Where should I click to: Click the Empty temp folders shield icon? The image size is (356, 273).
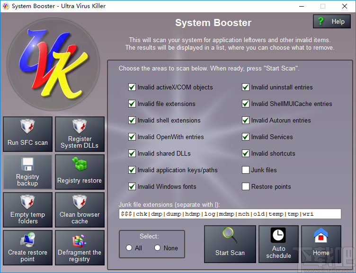[27, 202]
